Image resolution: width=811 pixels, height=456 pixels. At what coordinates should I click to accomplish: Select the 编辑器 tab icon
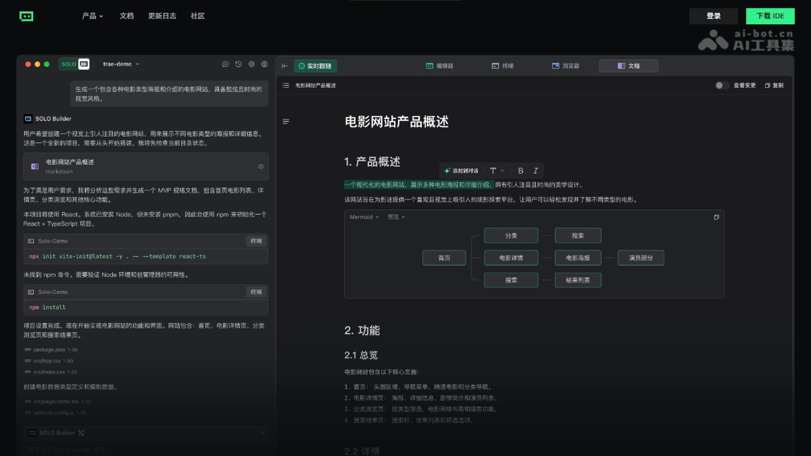pos(428,66)
